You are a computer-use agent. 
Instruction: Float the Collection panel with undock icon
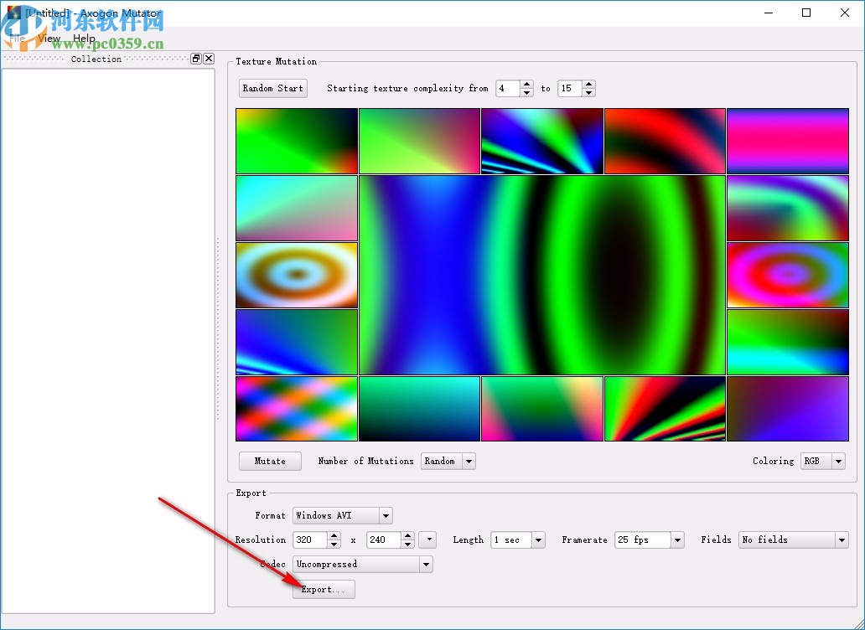196,59
